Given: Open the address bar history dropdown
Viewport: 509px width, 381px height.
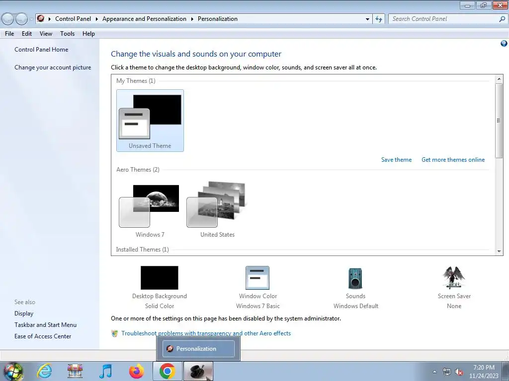Looking at the screenshot, I should 367,19.
